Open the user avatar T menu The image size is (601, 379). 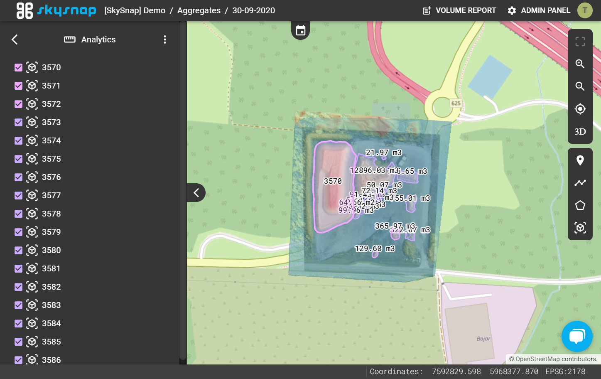click(x=585, y=10)
